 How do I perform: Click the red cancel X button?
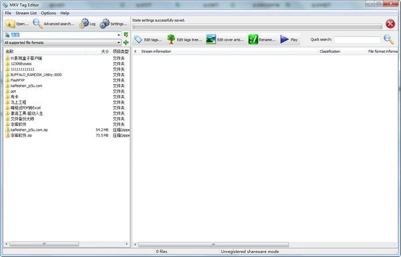point(390,24)
